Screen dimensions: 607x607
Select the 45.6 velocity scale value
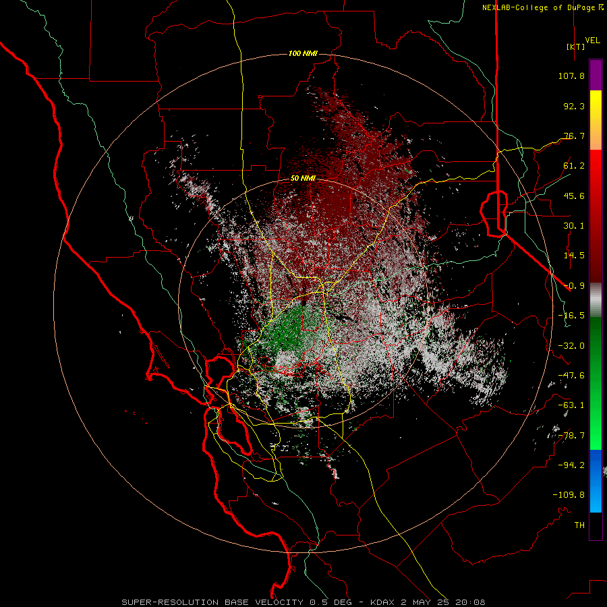[x=574, y=196]
